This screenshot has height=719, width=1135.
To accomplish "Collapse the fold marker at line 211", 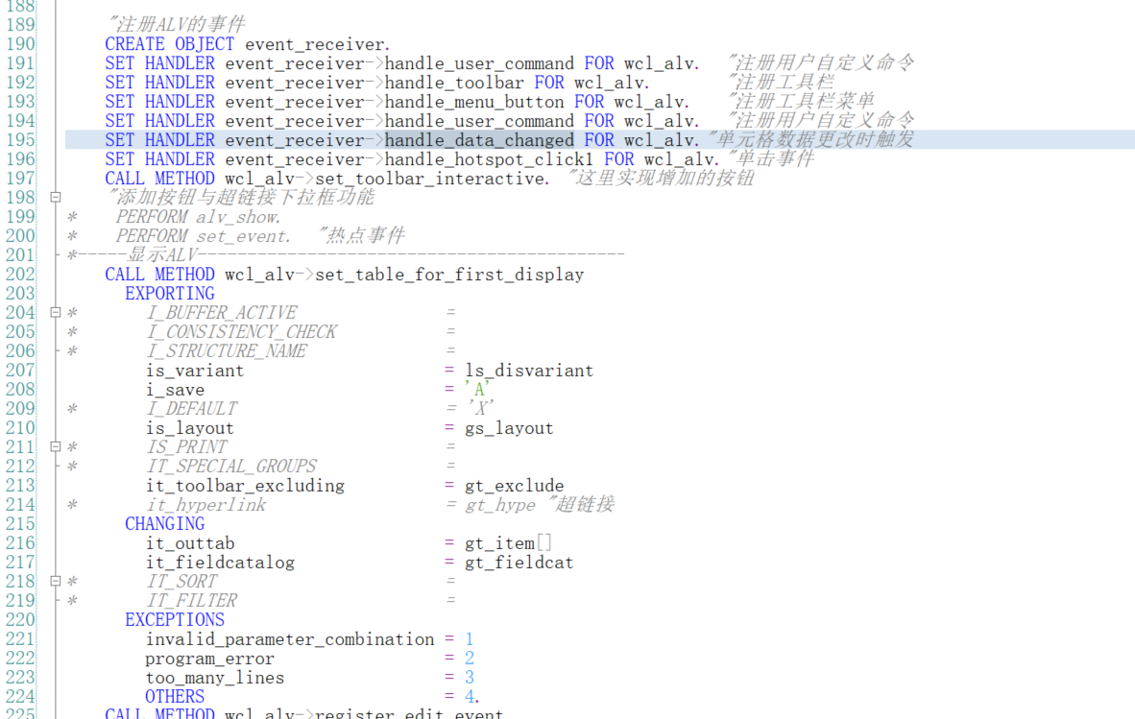I will (55, 446).
